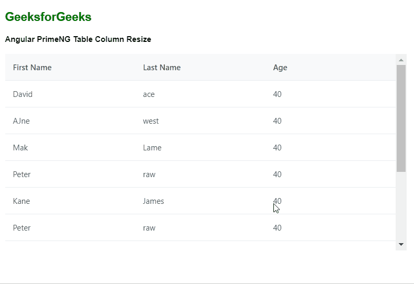Screen dimensions: 414x284
Task: Click the Age value in David's row
Action: click(278, 94)
